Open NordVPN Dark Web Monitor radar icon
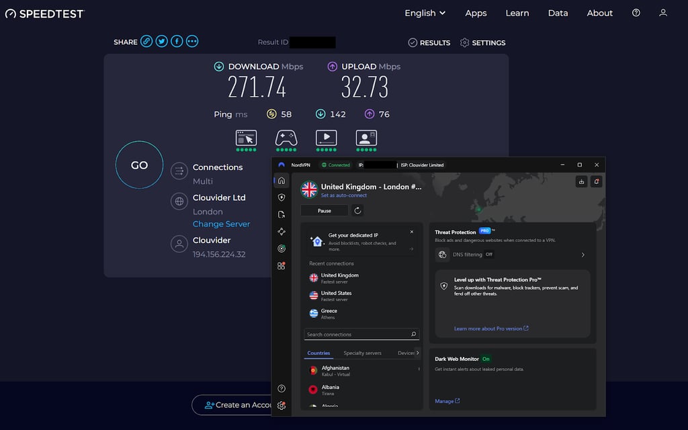This screenshot has width=688, height=430. [282, 249]
